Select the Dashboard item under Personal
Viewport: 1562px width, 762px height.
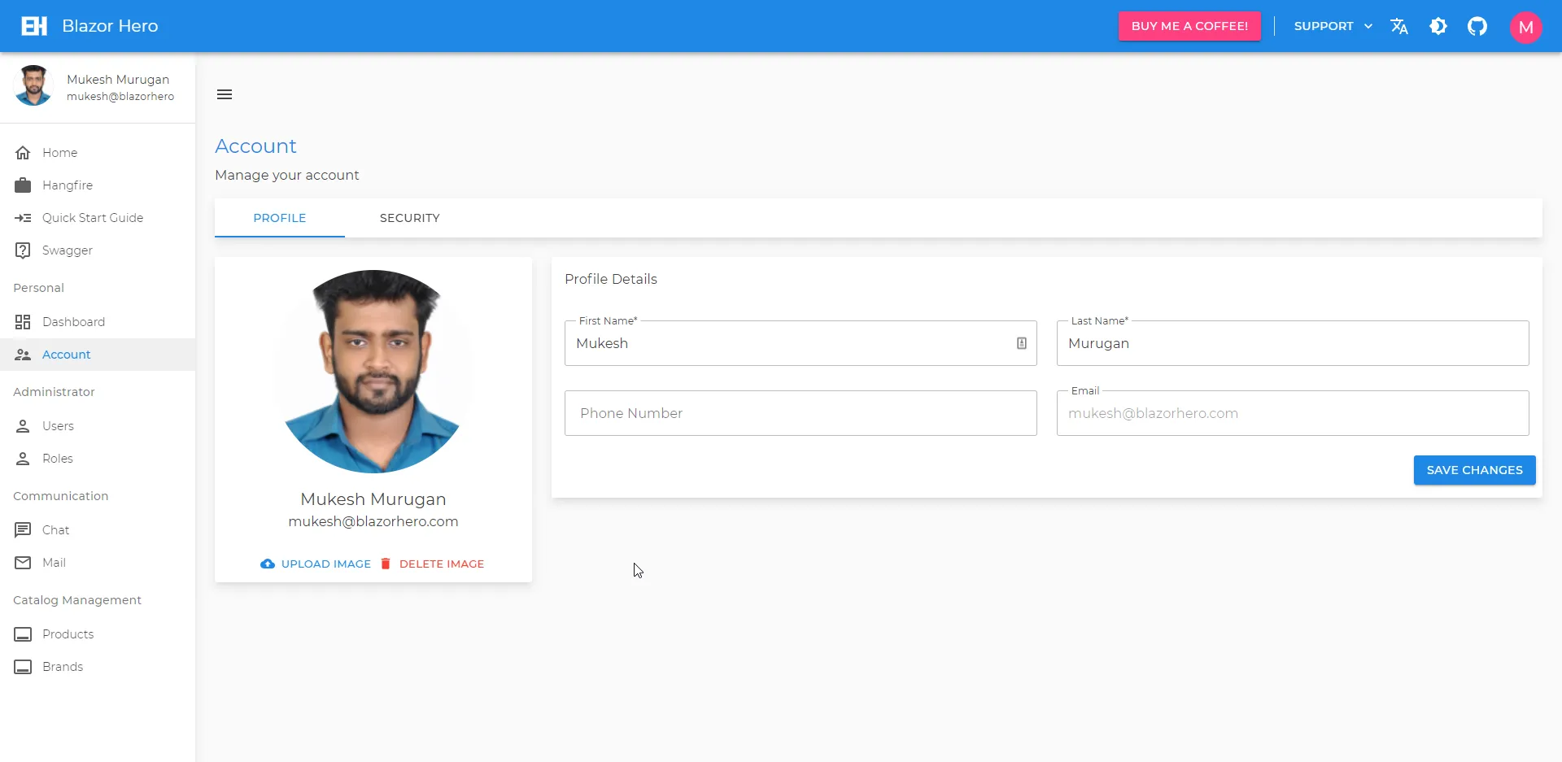pyautogui.click(x=73, y=321)
